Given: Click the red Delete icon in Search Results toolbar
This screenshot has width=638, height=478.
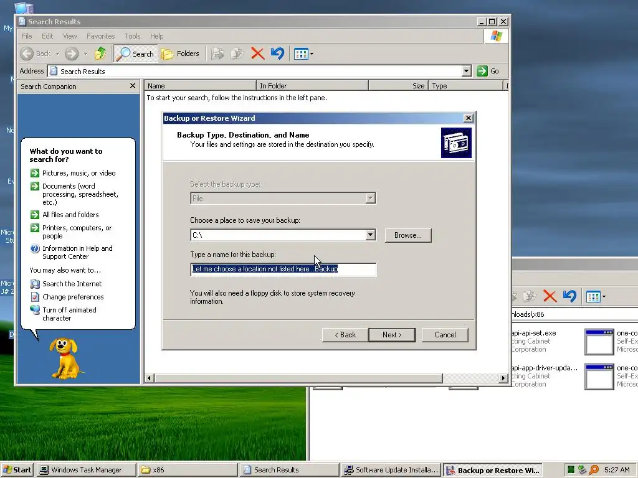Looking at the screenshot, I should pos(257,54).
